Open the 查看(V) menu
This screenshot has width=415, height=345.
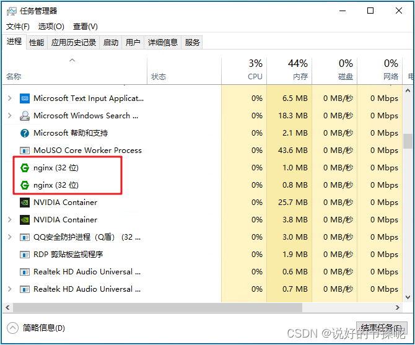[85, 27]
